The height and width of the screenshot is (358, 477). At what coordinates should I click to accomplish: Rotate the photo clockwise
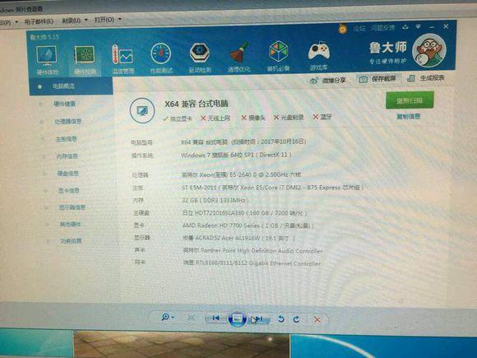[296, 319]
